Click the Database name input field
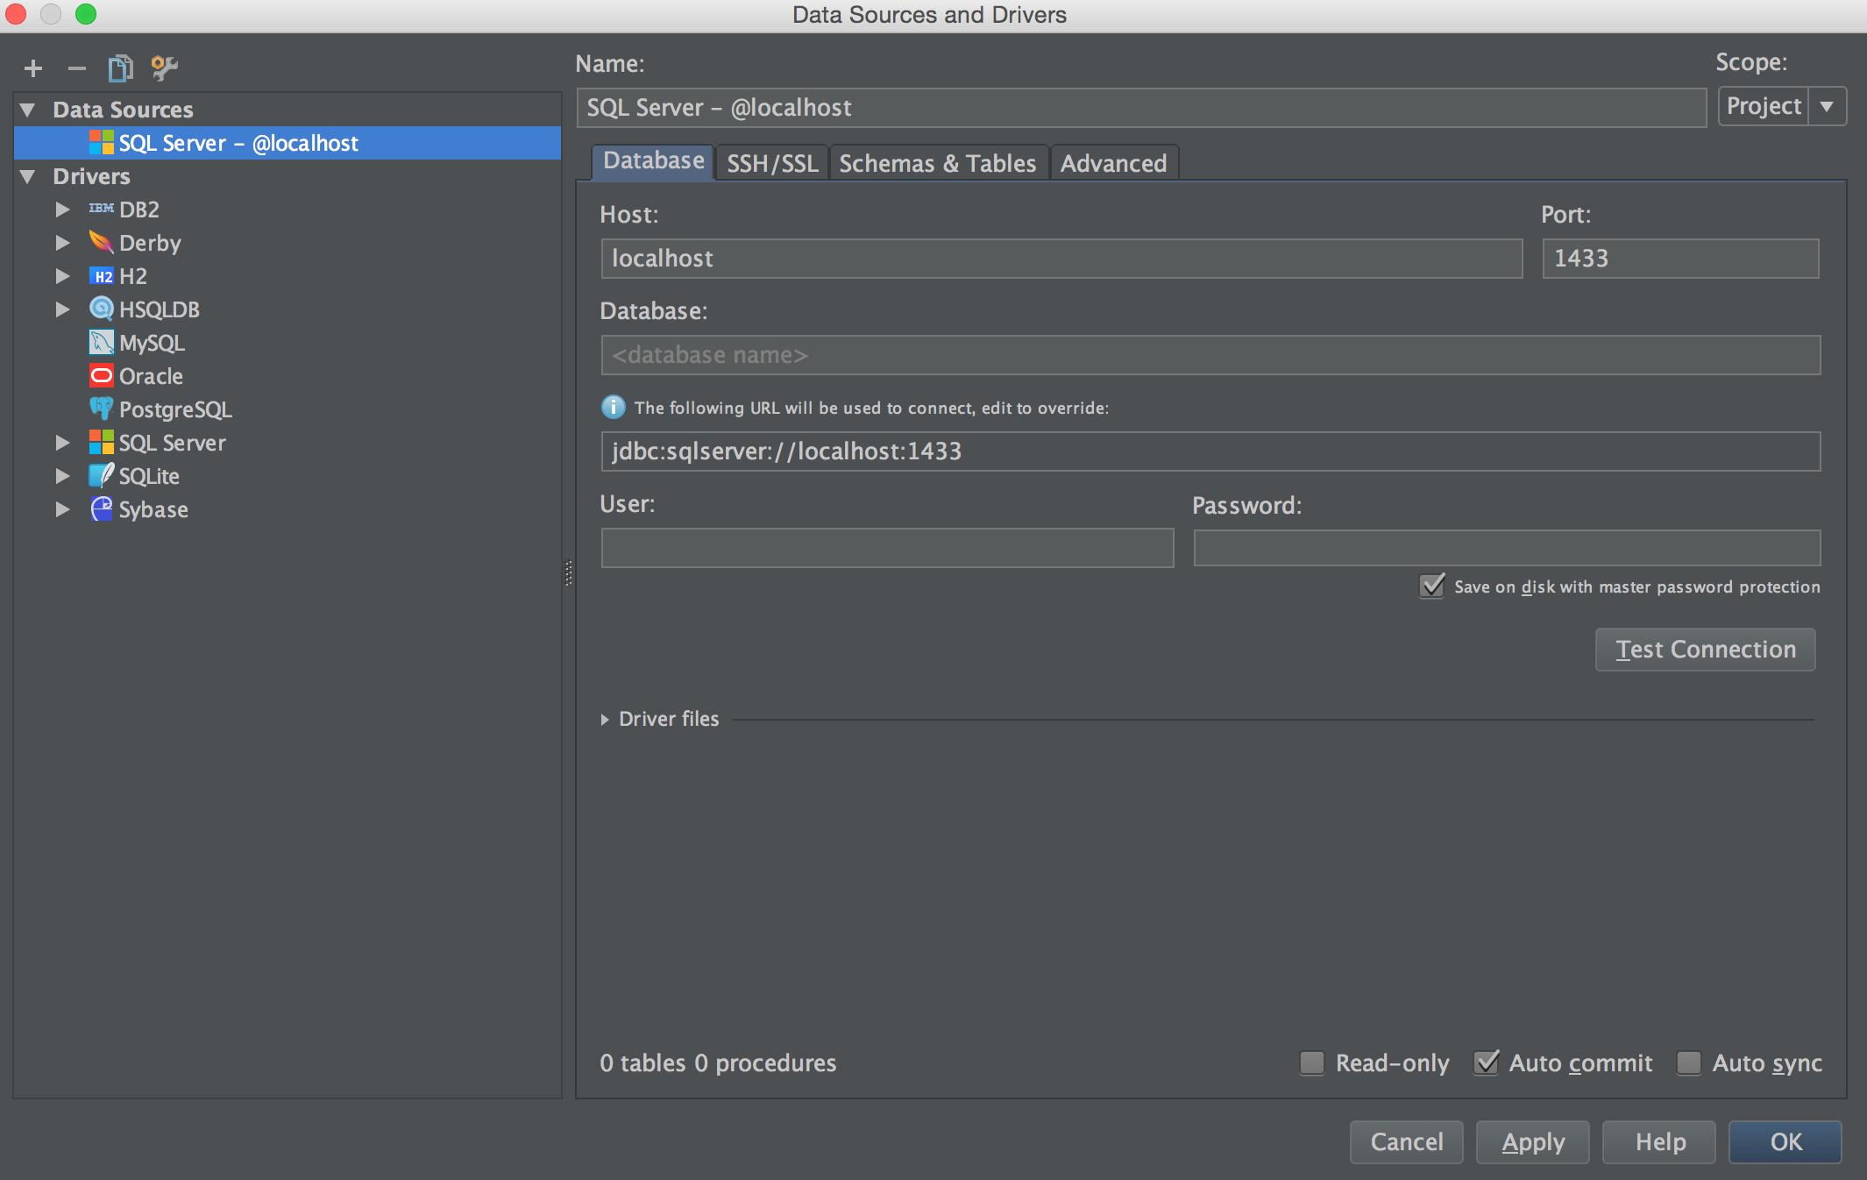 1210,355
